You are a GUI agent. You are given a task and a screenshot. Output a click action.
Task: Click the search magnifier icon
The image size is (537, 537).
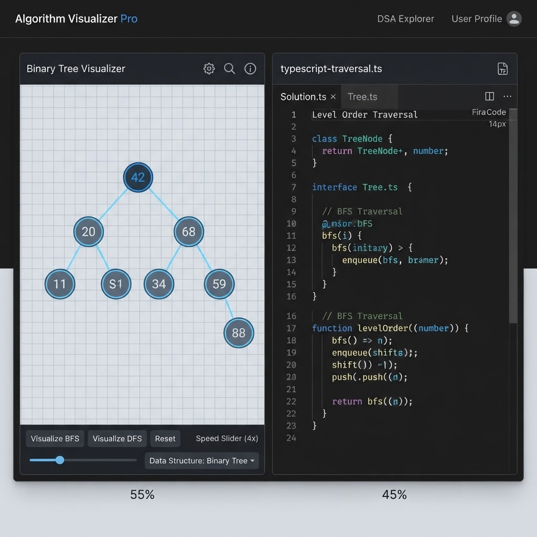click(230, 69)
